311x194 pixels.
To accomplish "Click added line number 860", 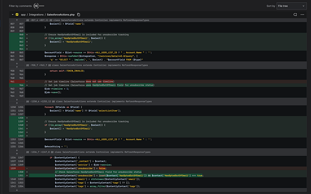I will (x=21, y=35).
